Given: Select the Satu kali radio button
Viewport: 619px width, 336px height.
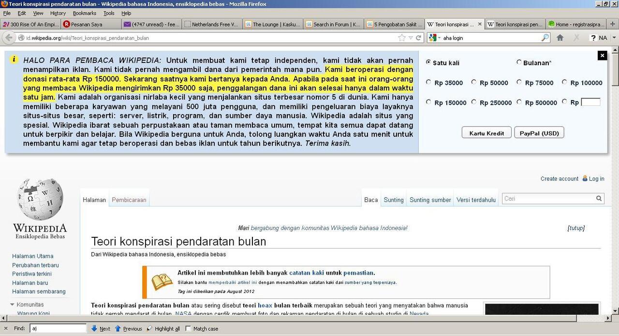Looking at the screenshot, I should (428, 62).
